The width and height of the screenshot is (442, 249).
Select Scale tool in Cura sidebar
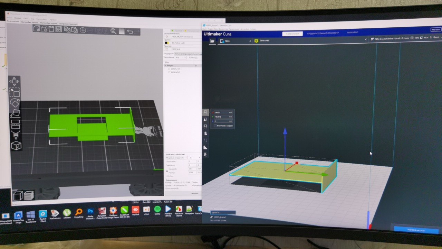click(x=205, y=119)
